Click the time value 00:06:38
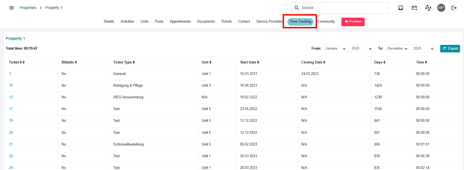Viewport: 464px width, 170px height. pos(423,156)
